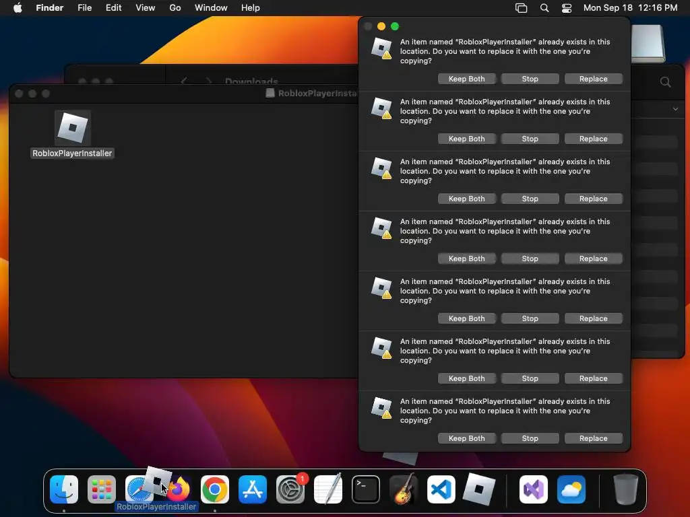Image resolution: width=690 pixels, height=517 pixels.
Task: Open TextEdit from the Dock
Action: 328,489
